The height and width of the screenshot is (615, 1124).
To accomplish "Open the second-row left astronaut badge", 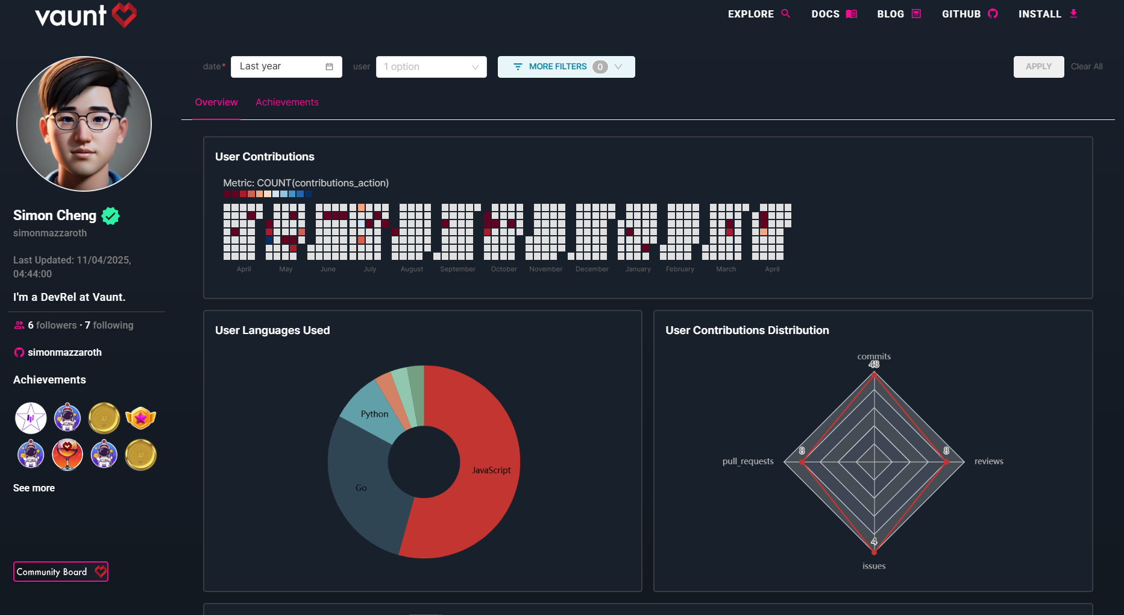I will [31, 455].
